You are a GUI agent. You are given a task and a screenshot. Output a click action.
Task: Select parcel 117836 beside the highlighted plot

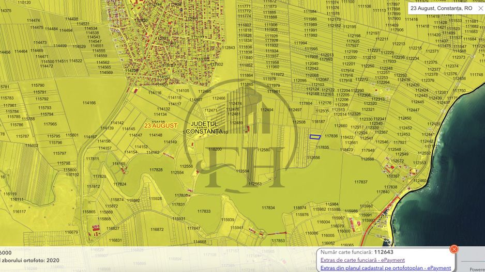click(x=331, y=136)
